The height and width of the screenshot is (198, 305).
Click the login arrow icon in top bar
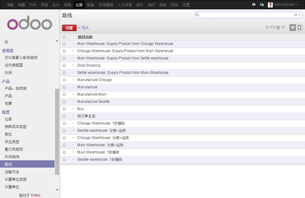pyautogui.click(x=254, y=4)
